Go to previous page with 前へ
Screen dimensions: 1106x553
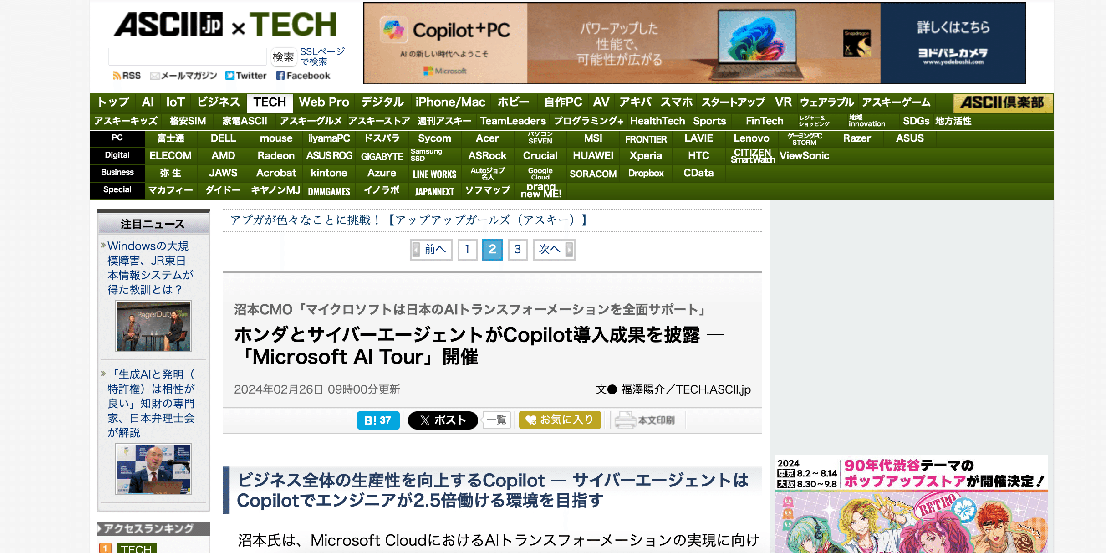[431, 249]
